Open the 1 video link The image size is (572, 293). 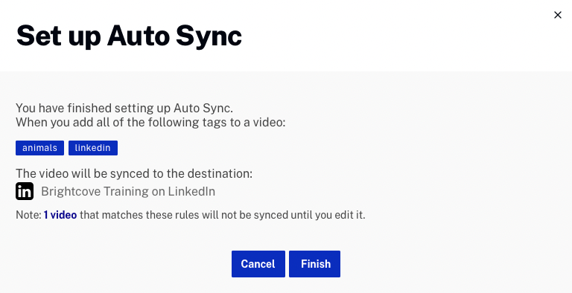tap(60, 215)
